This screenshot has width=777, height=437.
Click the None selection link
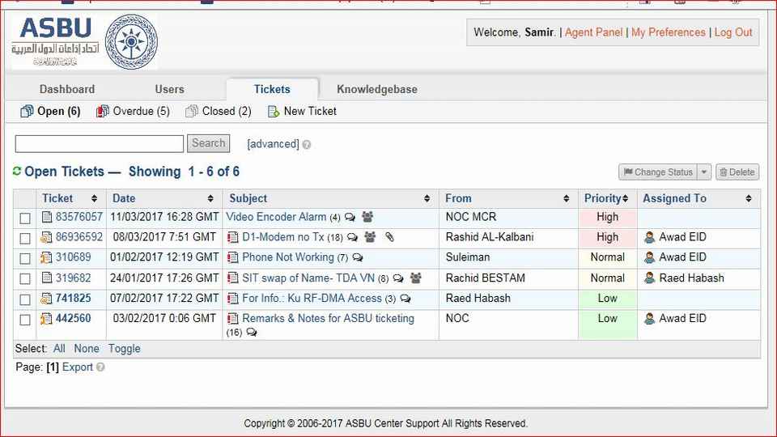click(x=87, y=348)
